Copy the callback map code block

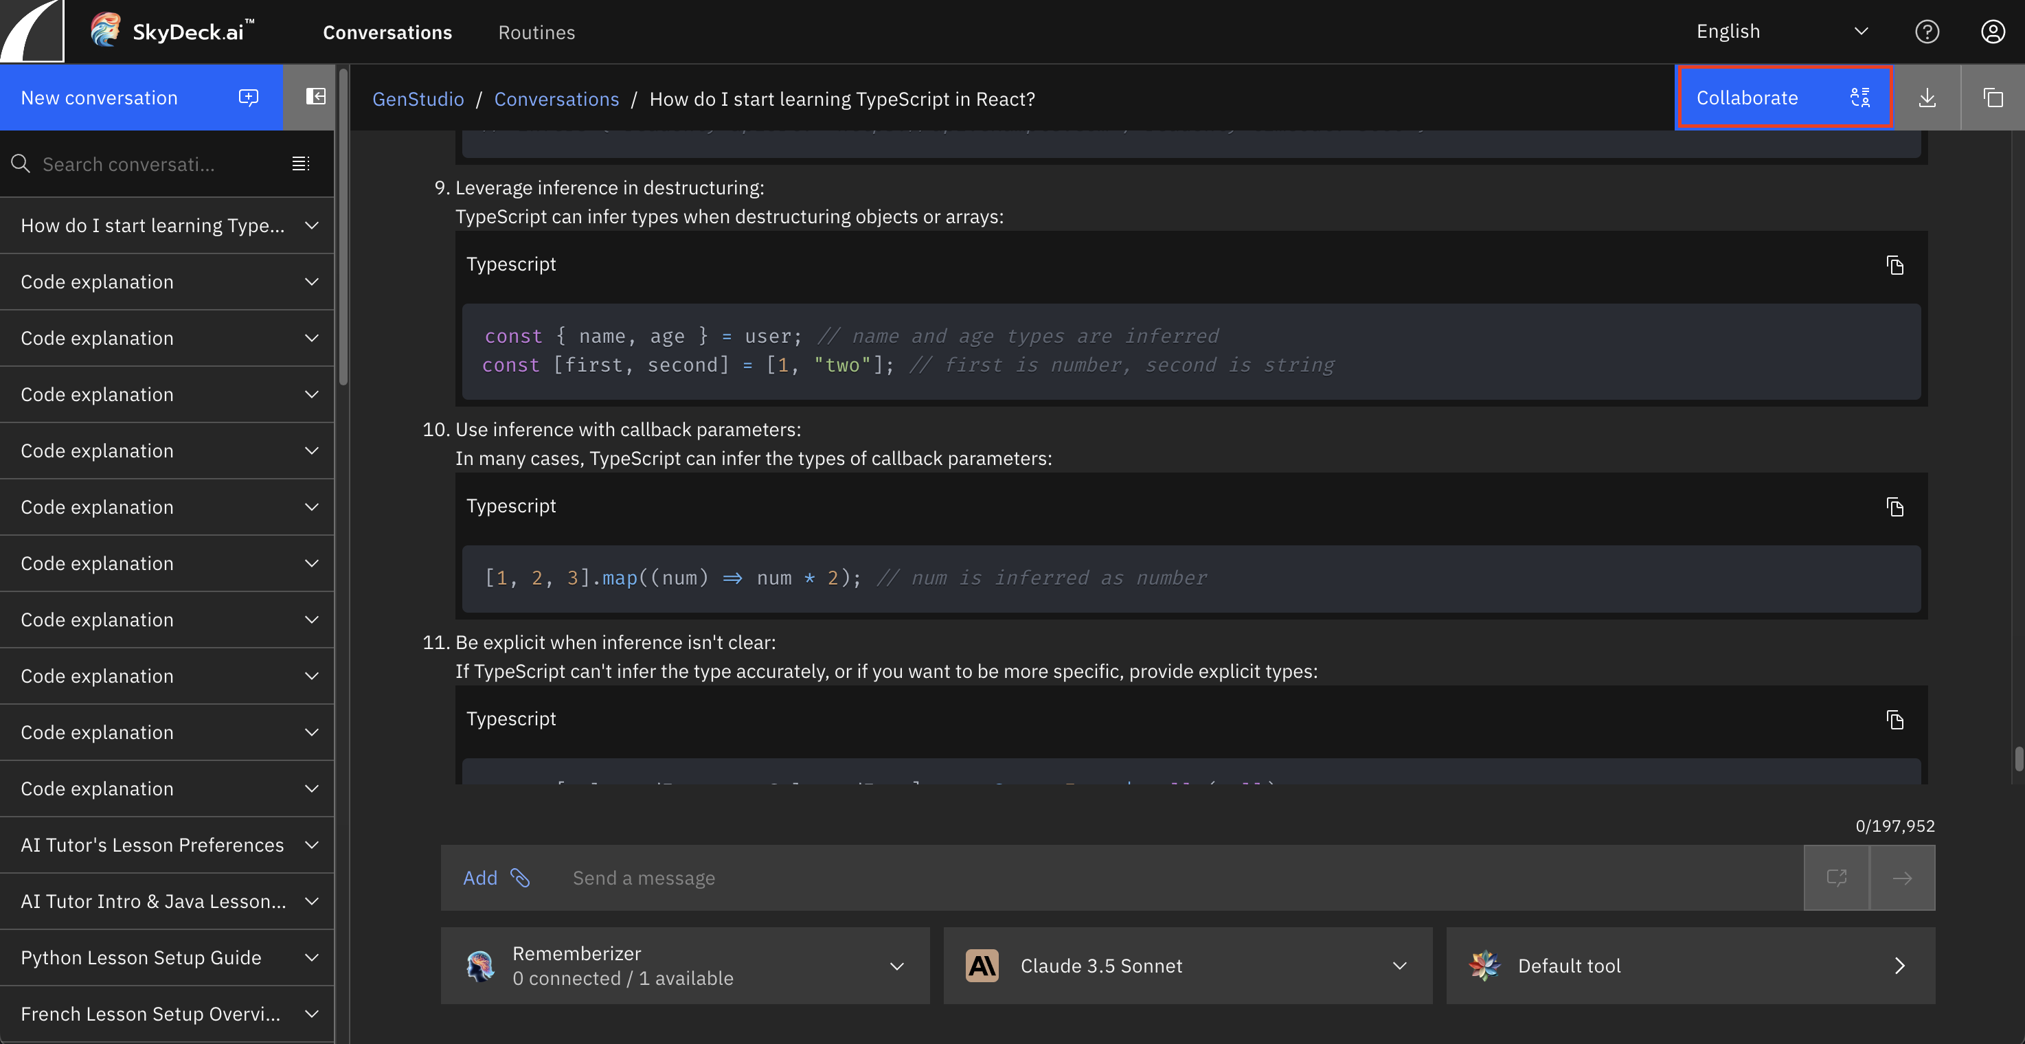1894,507
